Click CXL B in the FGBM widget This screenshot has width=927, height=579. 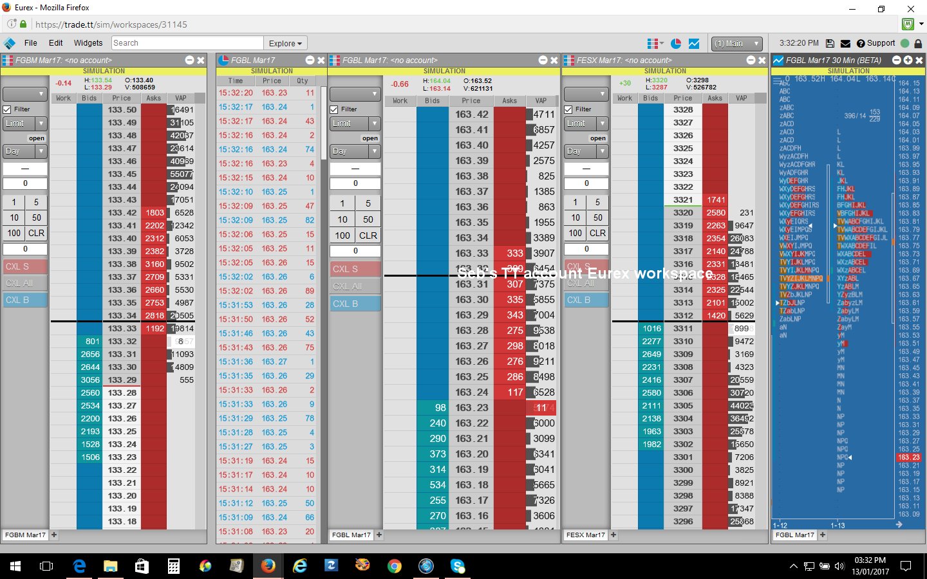tap(25, 300)
